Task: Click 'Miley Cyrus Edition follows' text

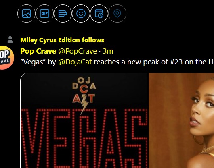Action: [62, 40]
